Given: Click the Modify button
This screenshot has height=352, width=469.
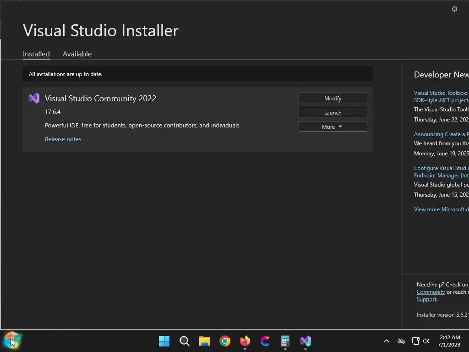Looking at the screenshot, I should 333,98.
